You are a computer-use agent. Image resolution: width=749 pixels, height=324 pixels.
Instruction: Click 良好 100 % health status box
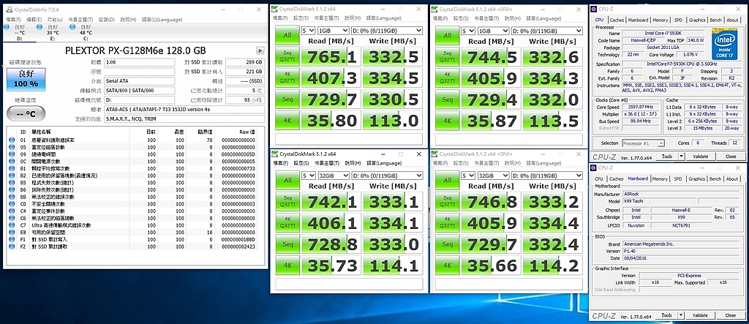26,79
